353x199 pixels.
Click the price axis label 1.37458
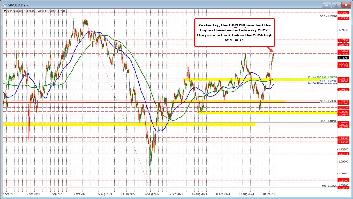pos(344,40)
